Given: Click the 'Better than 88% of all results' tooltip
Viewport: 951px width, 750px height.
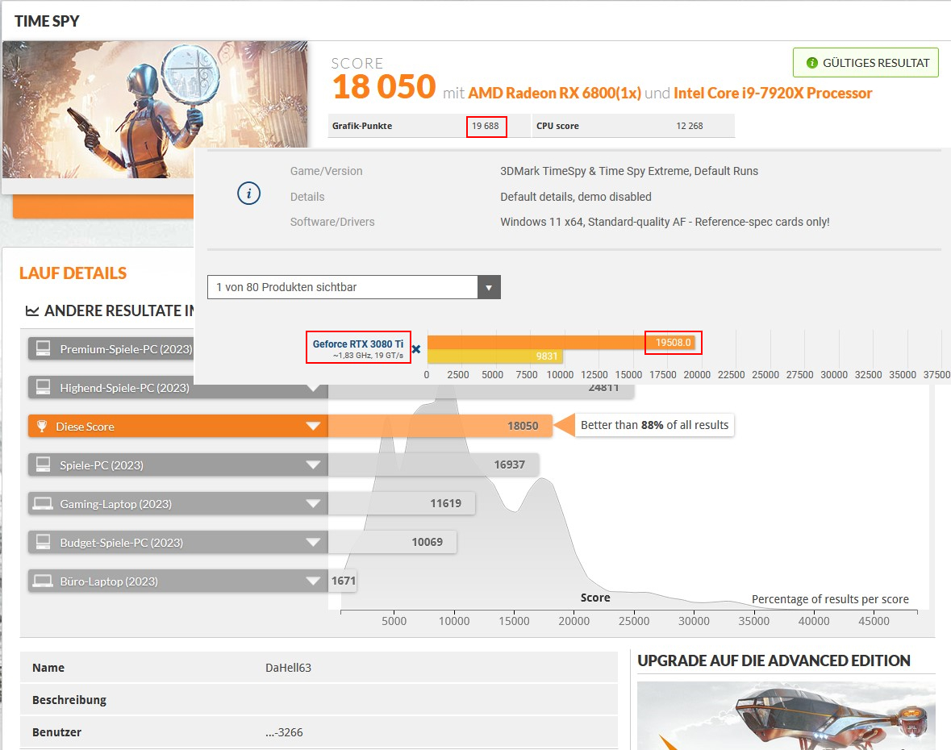Looking at the screenshot, I should click(654, 425).
